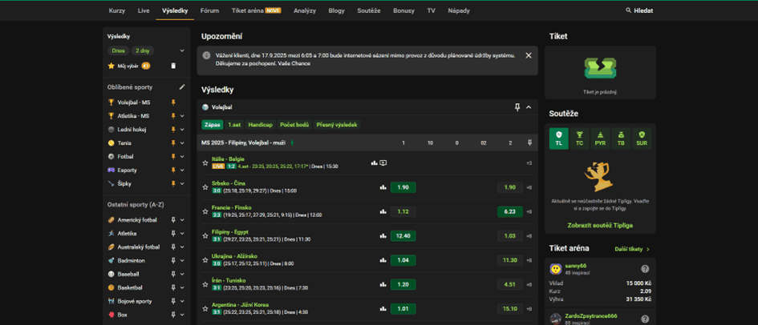The width and height of the screenshot is (758, 325).
Task: Collapse the Volejbal results section
Action: [529, 107]
